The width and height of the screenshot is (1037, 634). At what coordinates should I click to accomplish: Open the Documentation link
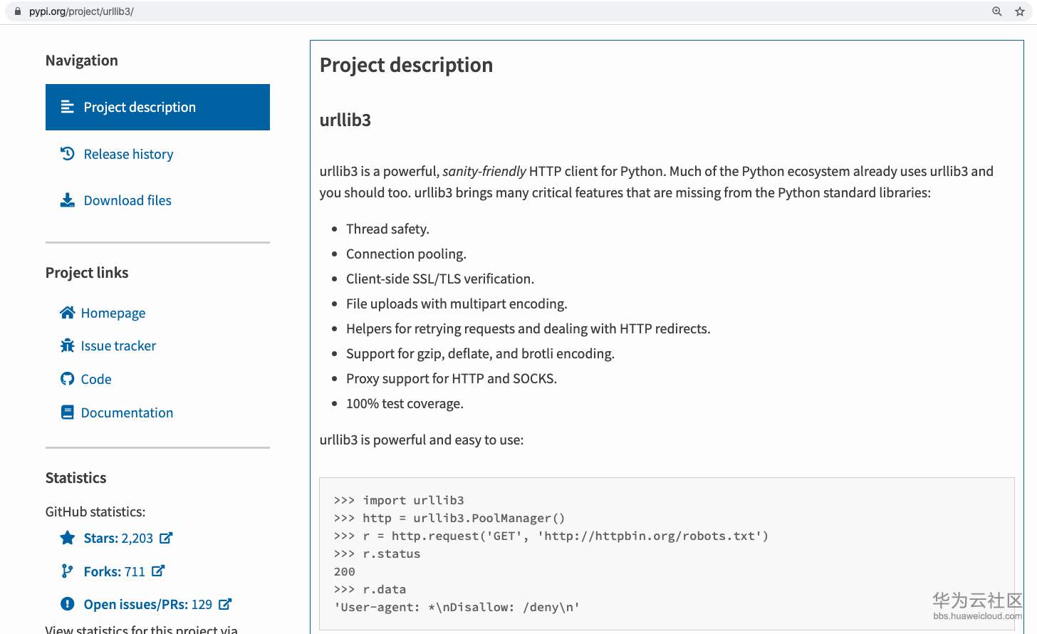click(127, 412)
